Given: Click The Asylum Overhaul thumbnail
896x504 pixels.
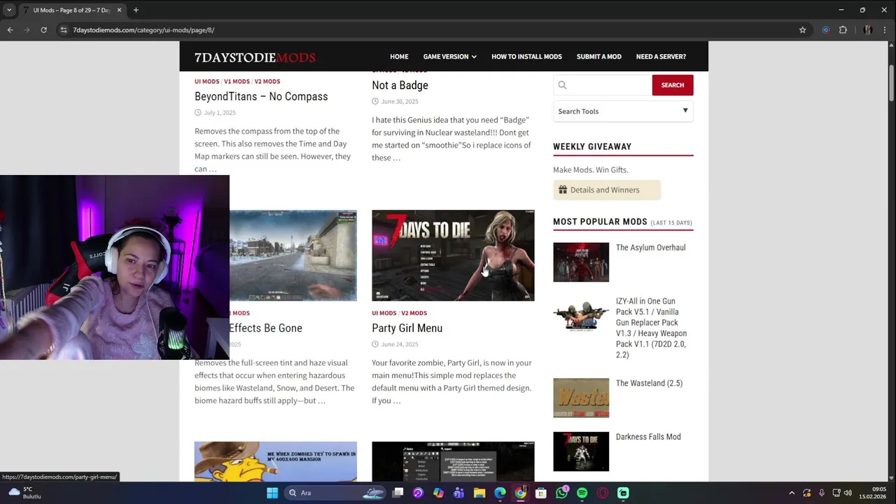Looking at the screenshot, I should (x=581, y=262).
